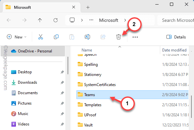Toggle the pin next to Downloads

(62, 82)
